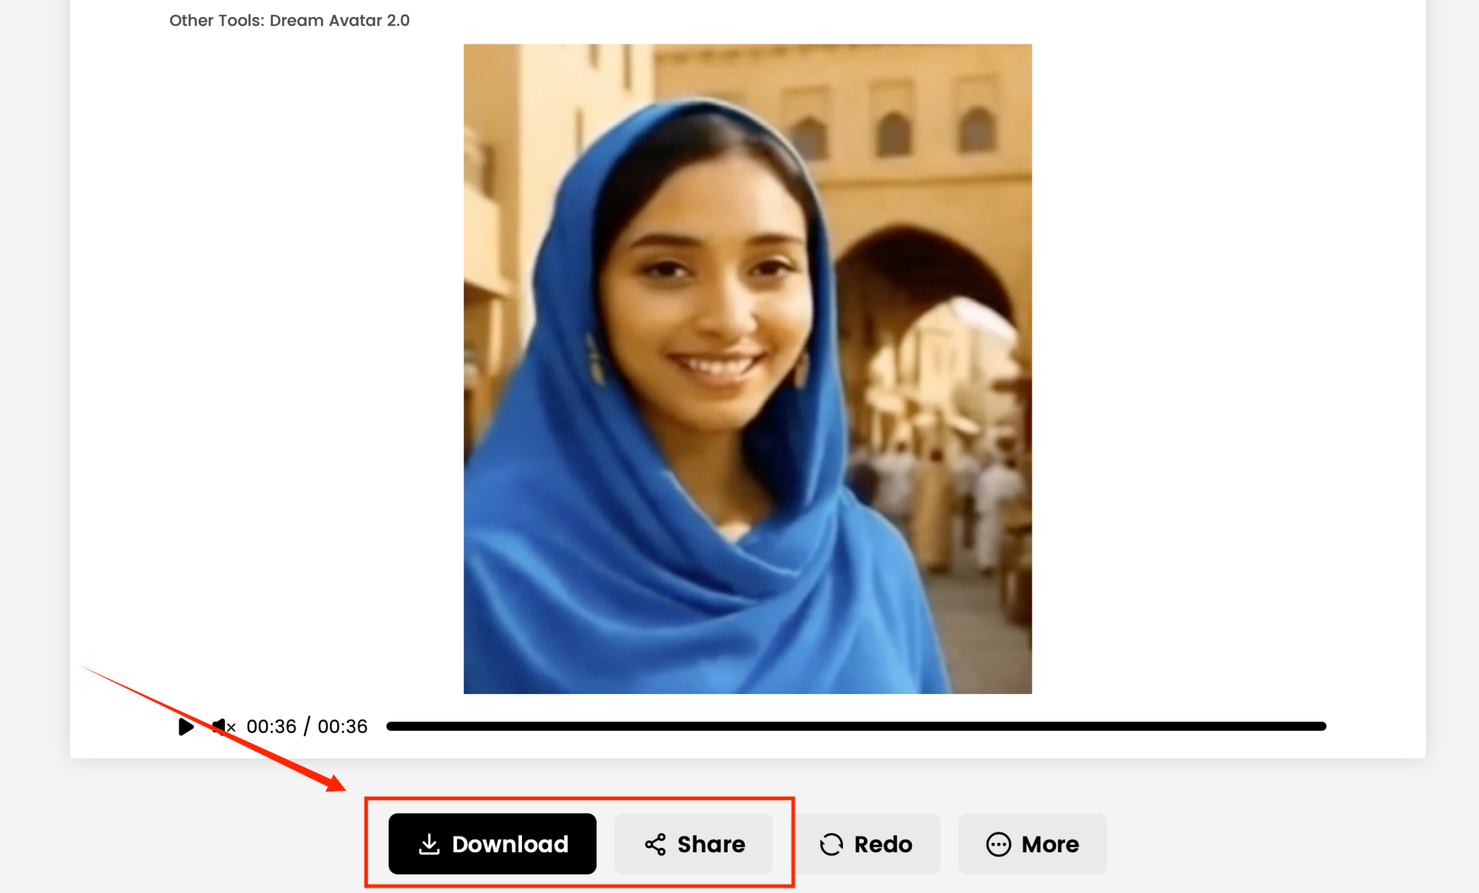Image resolution: width=1479 pixels, height=893 pixels.
Task: Click the avatar video frame to pause
Action: click(x=747, y=370)
